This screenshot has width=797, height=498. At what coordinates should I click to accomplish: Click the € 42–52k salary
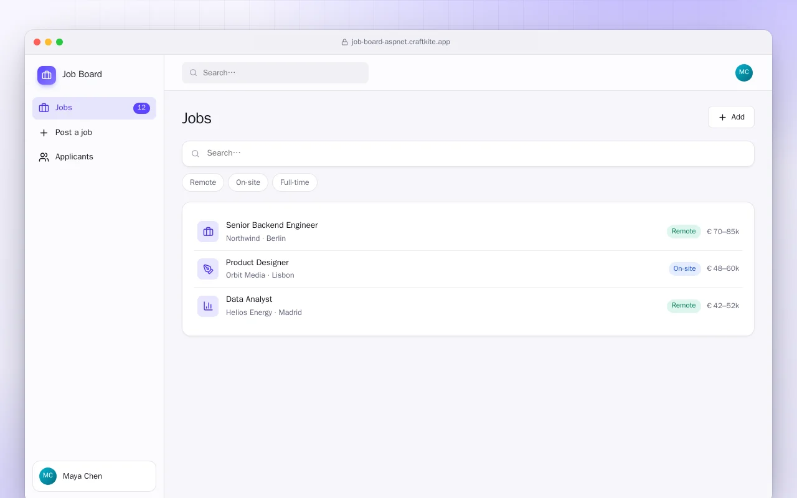click(x=723, y=306)
